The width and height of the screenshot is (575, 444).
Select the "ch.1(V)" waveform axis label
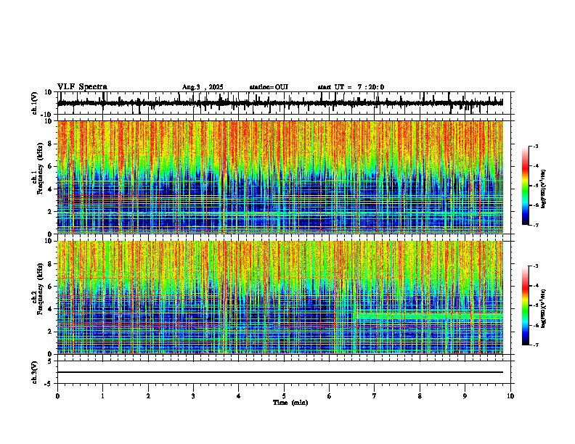click(x=35, y=103)
